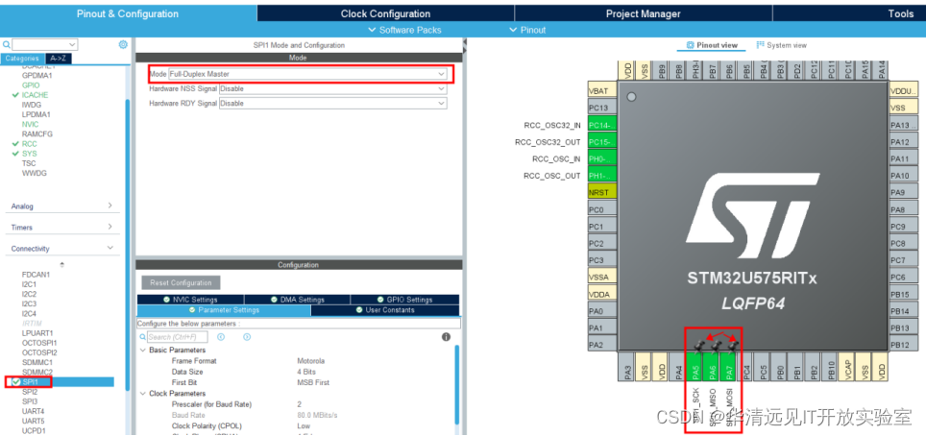Click the PC13 pin on chip
Image resolution: width=926 pixels, height=436 pixels.
coord(602,109)
